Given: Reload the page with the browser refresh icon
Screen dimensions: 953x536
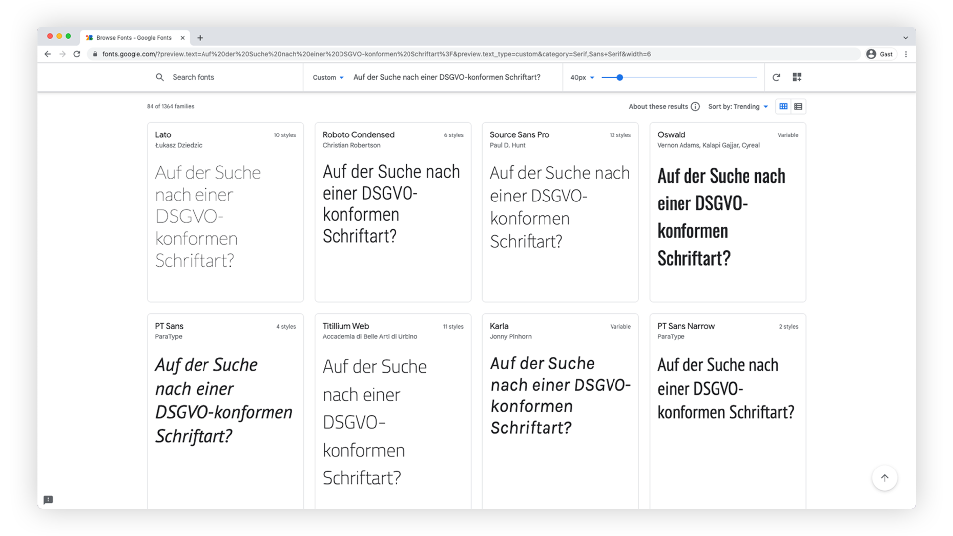Looking at the screenshot, I should (x=77, y=54).
